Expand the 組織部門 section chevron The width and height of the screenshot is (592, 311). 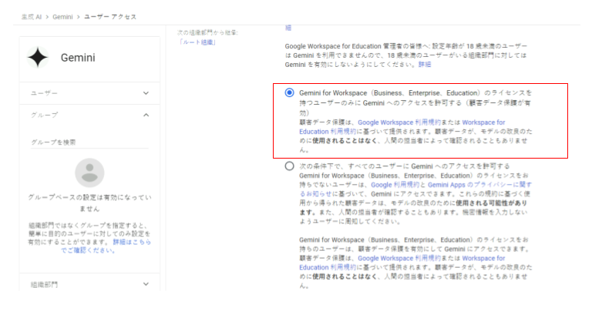(146, 284)
